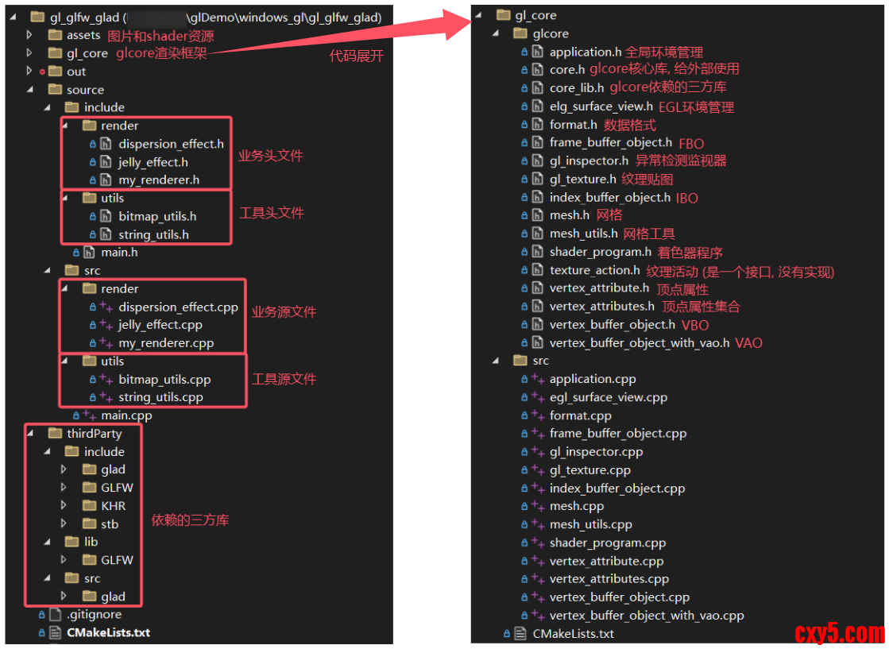The width and height of the screenshot is (889, 649).
Task: Collapse the gl_core root folder in right panel
Action: point(478,15)
